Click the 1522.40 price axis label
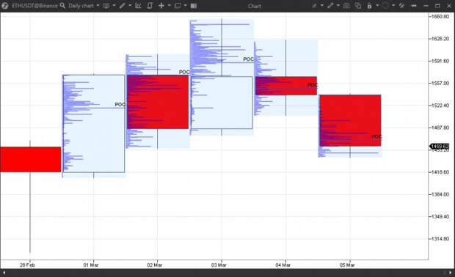Viewport: 455px width, 277px height. pos(440,106)
